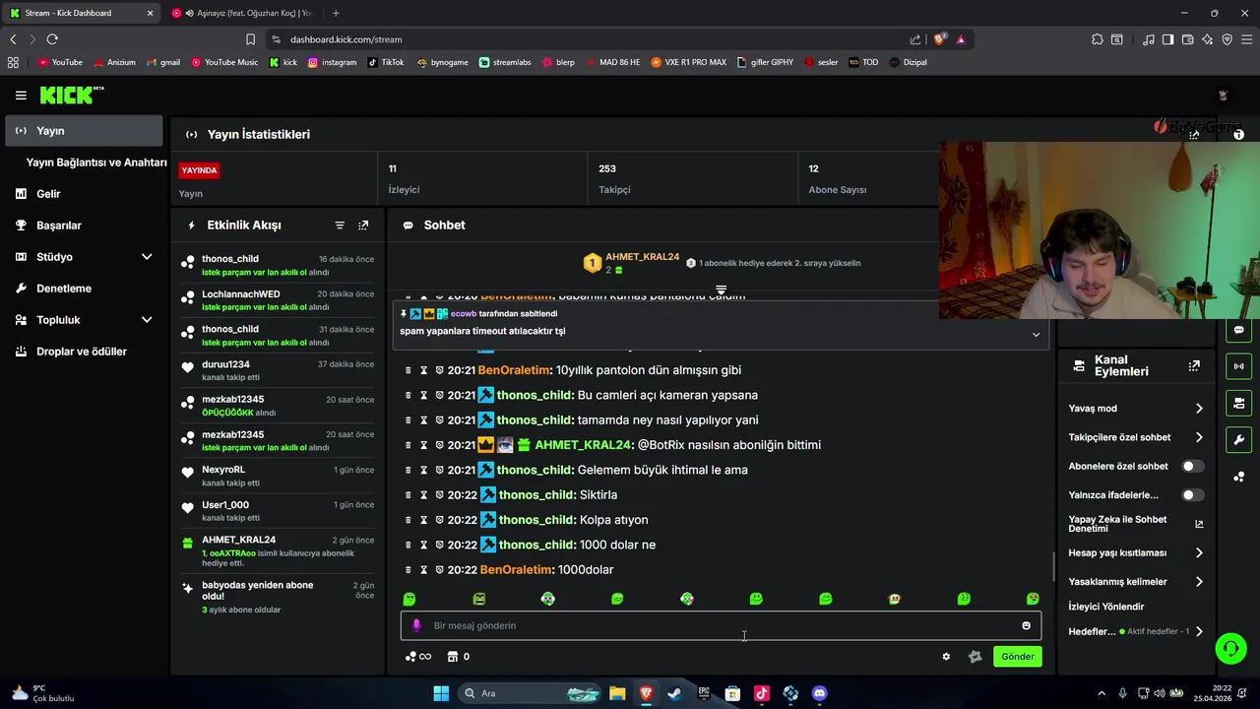Screen dimensions: 1260x709
Task: Expand the Hedefler active goals row
Action: 1136,631
